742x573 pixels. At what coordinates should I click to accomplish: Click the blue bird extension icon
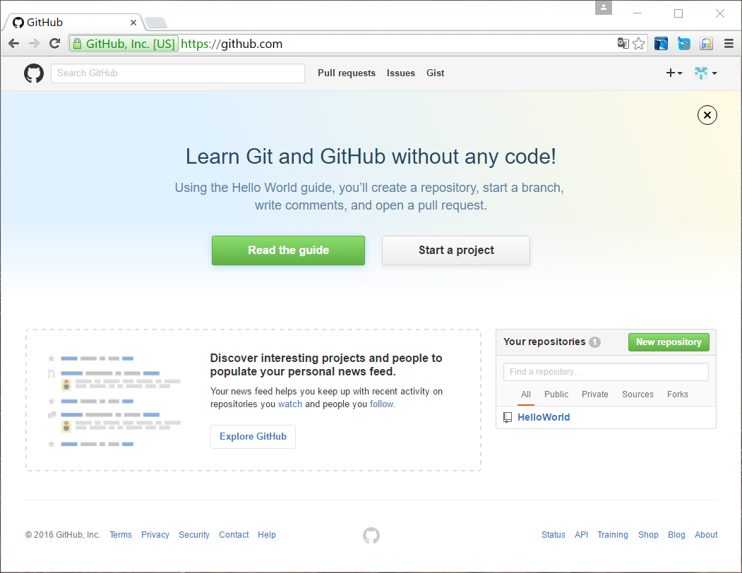(x=683, y=44)
